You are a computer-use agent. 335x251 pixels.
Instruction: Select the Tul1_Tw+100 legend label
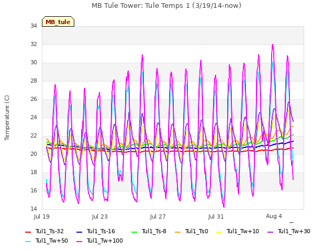click(105, 241)
